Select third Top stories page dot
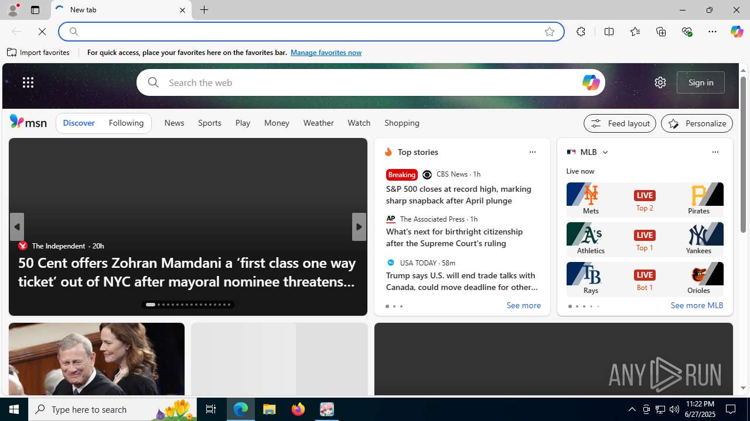Screen dimensions: 750x421 (x=401, y=306)
